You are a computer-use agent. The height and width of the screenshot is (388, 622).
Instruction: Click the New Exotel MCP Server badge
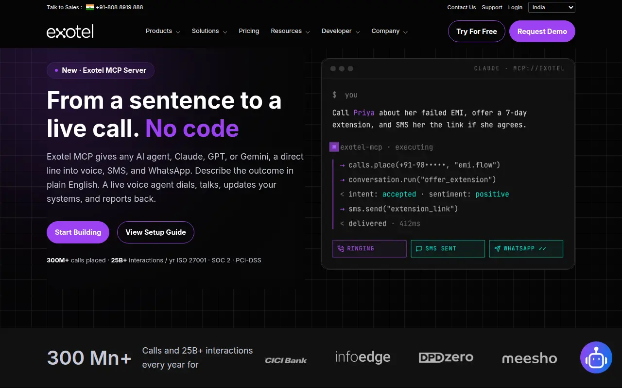[100, 70]
